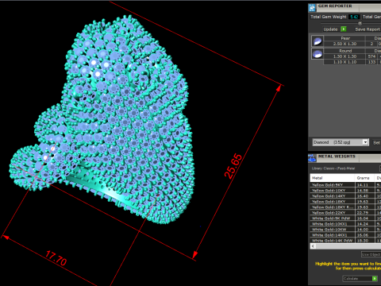
Task: Click the Metal column header
Action: (332, 178)
